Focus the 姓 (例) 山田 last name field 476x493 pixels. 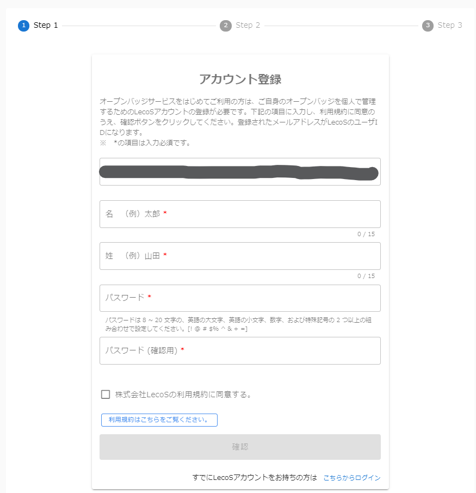[240, 256]
